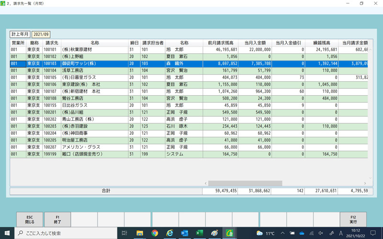Select the green C8 app taskbar icon

click(x=229, y=233)
